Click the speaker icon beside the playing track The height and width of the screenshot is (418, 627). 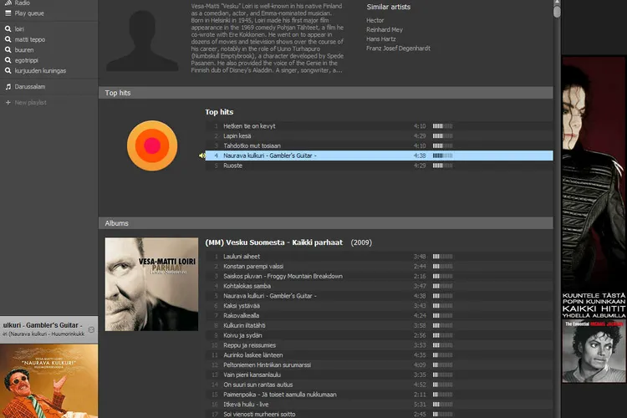coord(201,155)
